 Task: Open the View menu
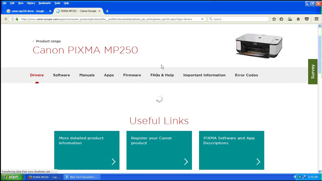click(x=21, y=3)
